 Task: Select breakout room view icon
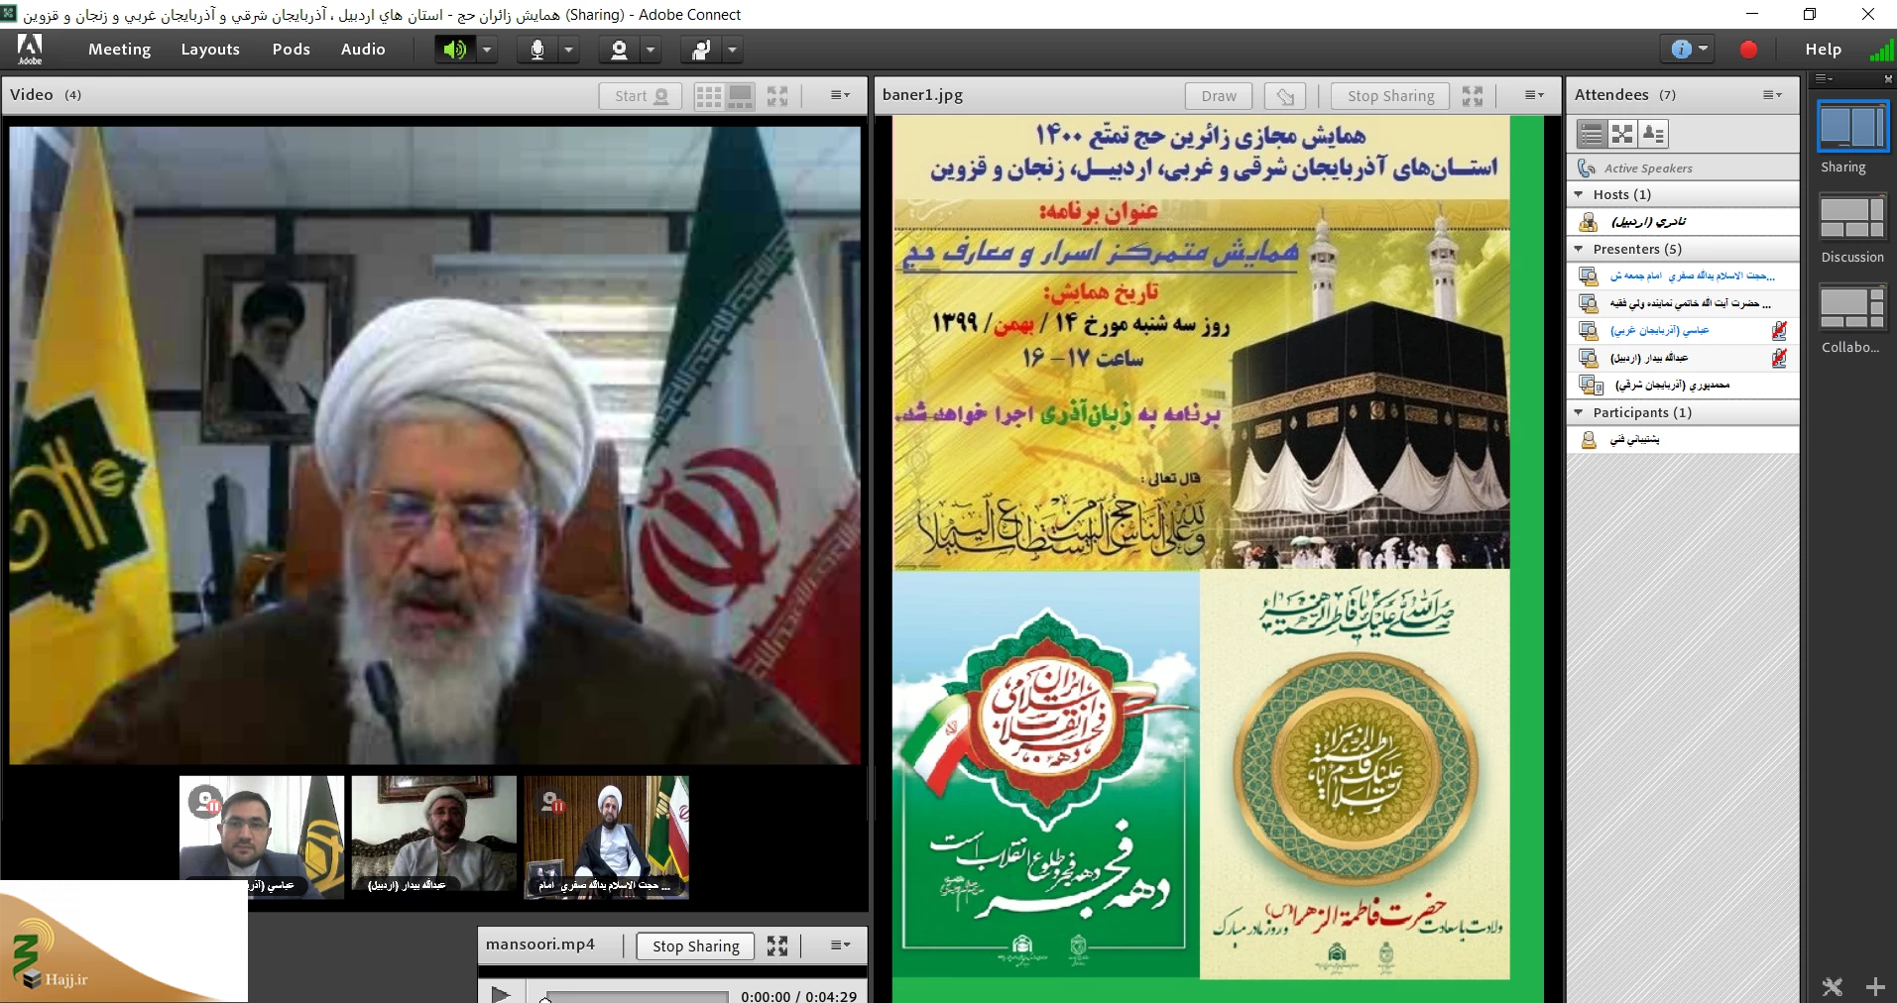point(1622,134)
